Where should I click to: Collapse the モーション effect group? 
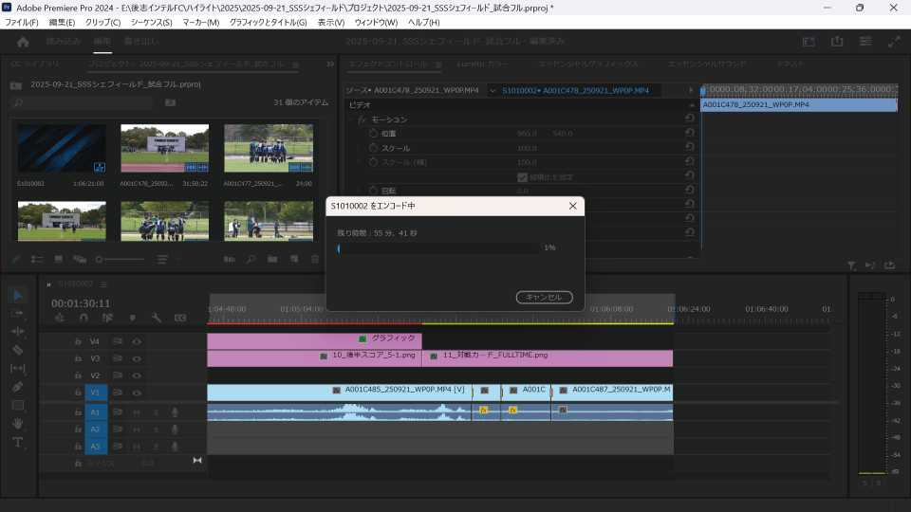pos(350,119)
